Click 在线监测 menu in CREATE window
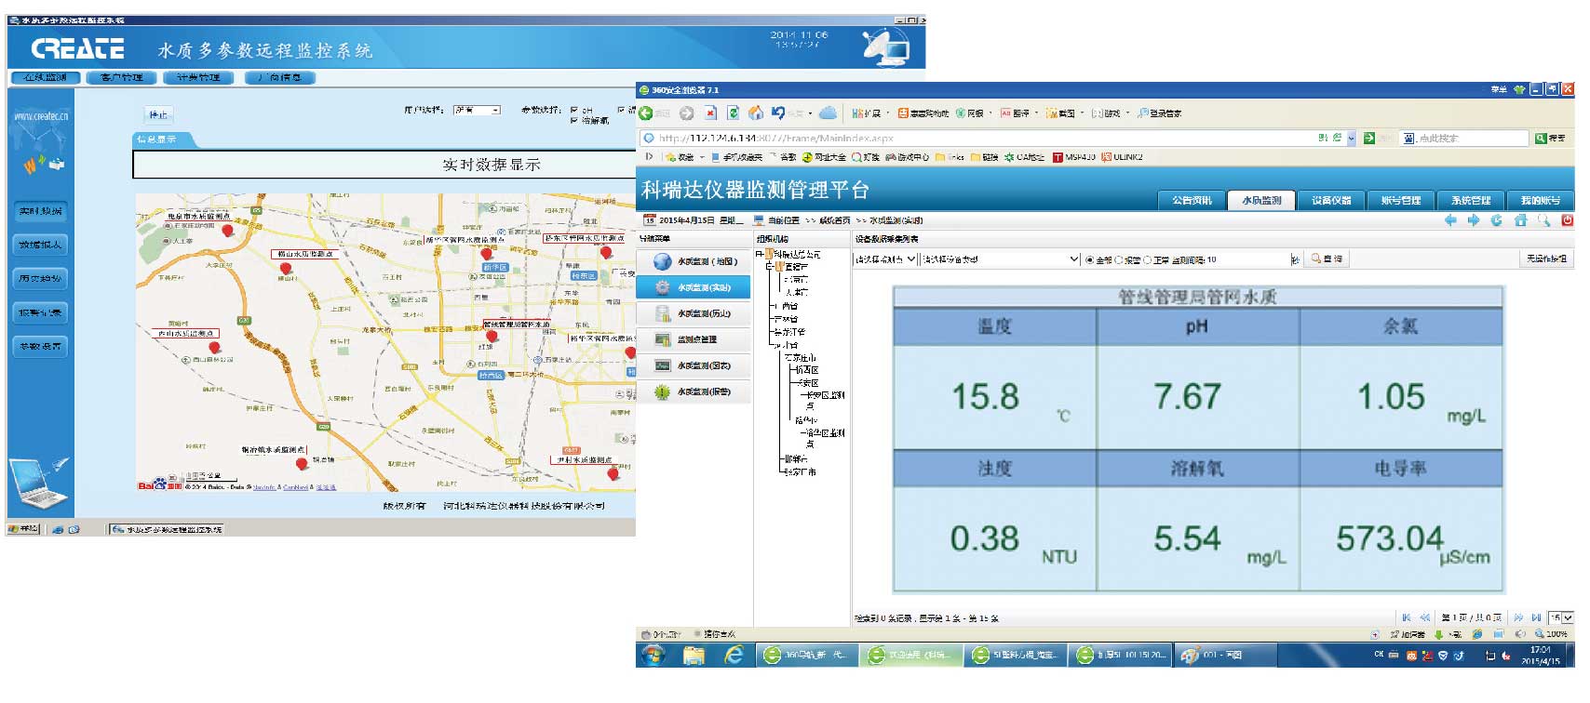 pyautogui.click(x=45, y=78)
